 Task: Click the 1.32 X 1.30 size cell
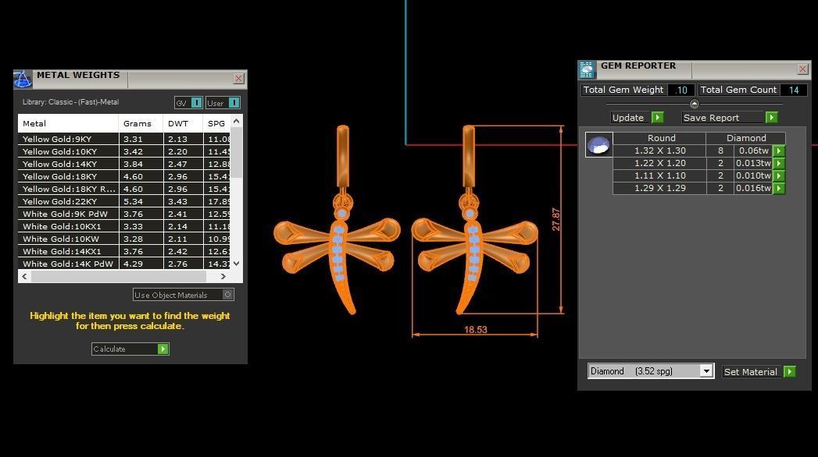click(660, 151)
